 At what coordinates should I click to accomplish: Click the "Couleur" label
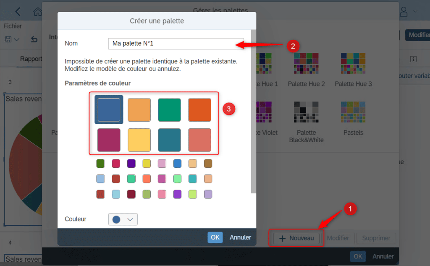coord(76,219)
